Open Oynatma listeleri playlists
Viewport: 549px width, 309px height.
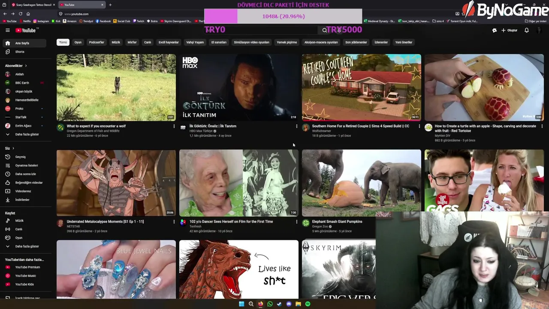point(24,165)
